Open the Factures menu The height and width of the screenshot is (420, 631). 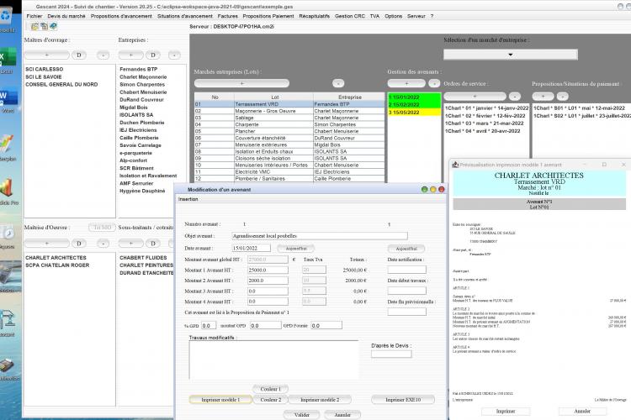(228, 16)
